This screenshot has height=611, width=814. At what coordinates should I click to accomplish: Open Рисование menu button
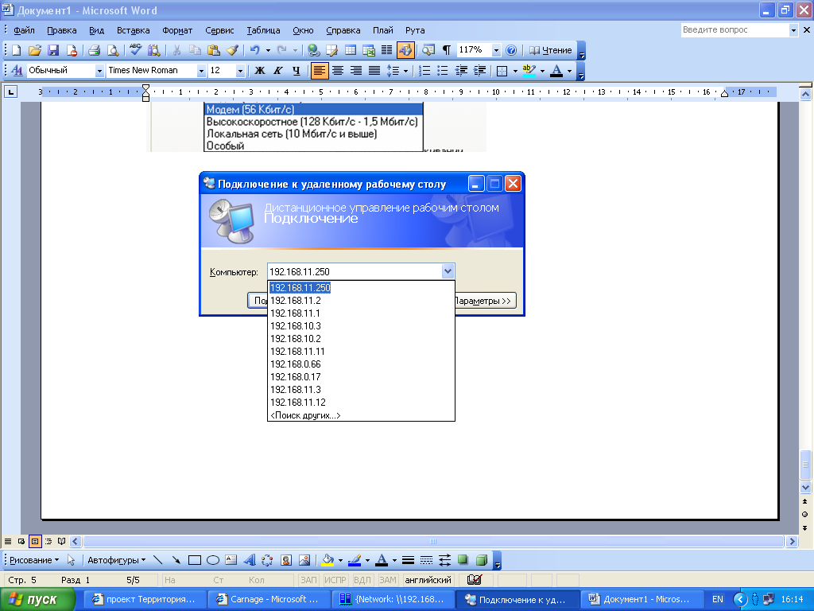click(x=33, y=560)
